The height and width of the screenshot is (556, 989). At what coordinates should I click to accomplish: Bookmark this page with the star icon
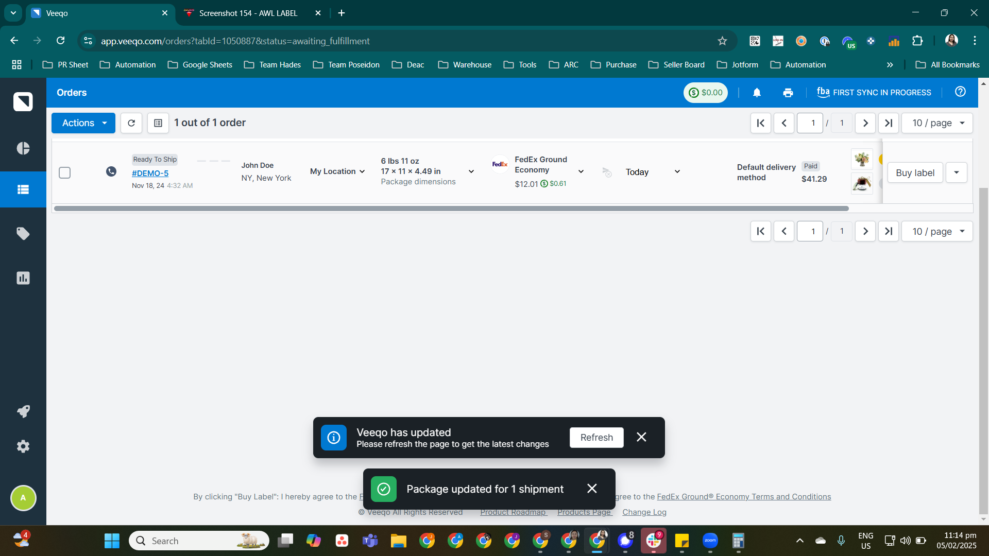point(722,41)
